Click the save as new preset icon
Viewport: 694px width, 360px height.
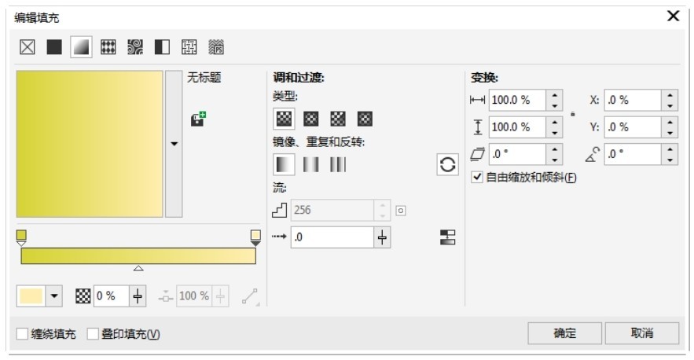click(198, 119)
